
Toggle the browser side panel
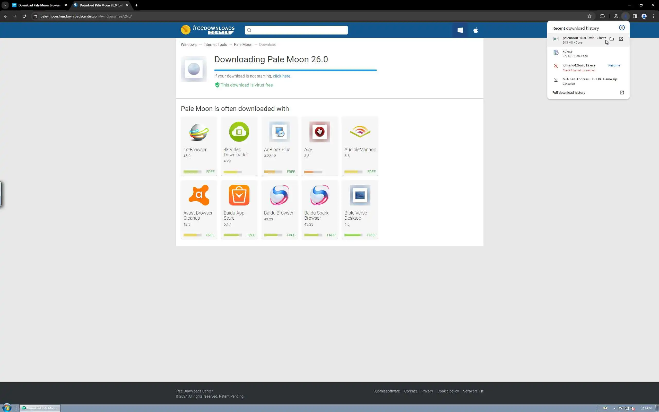[635, 16]
